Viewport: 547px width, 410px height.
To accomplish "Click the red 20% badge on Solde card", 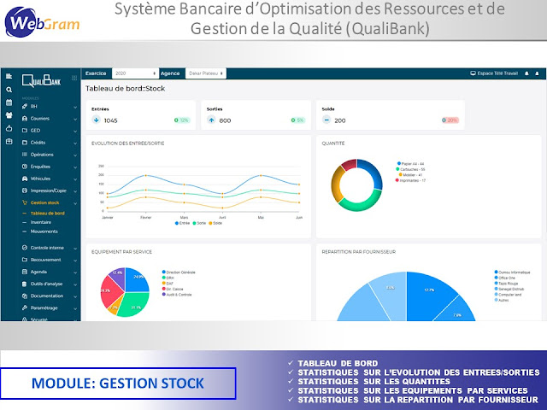I will coord(450,120).
